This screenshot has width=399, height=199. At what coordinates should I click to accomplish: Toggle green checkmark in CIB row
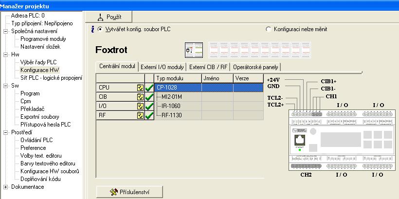149,97
